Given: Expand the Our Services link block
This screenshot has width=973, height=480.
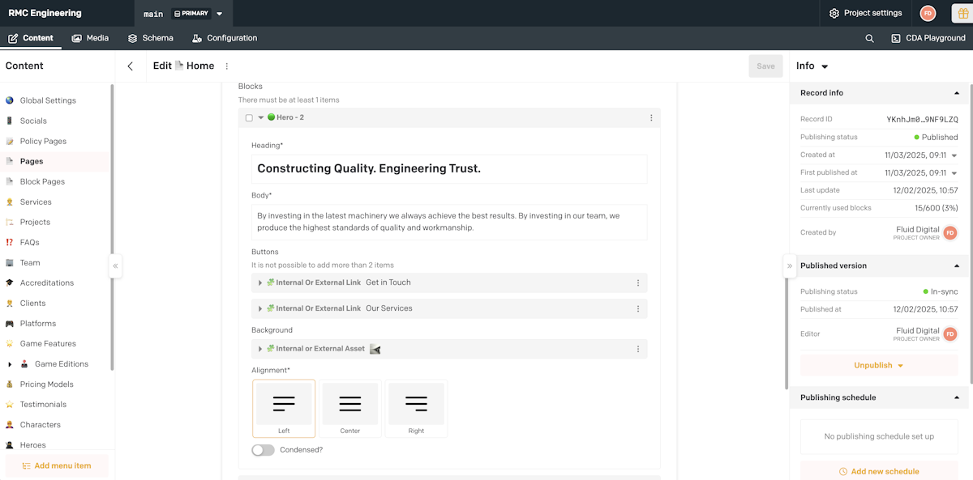Looking at the screenshot, I should [260, 309].
